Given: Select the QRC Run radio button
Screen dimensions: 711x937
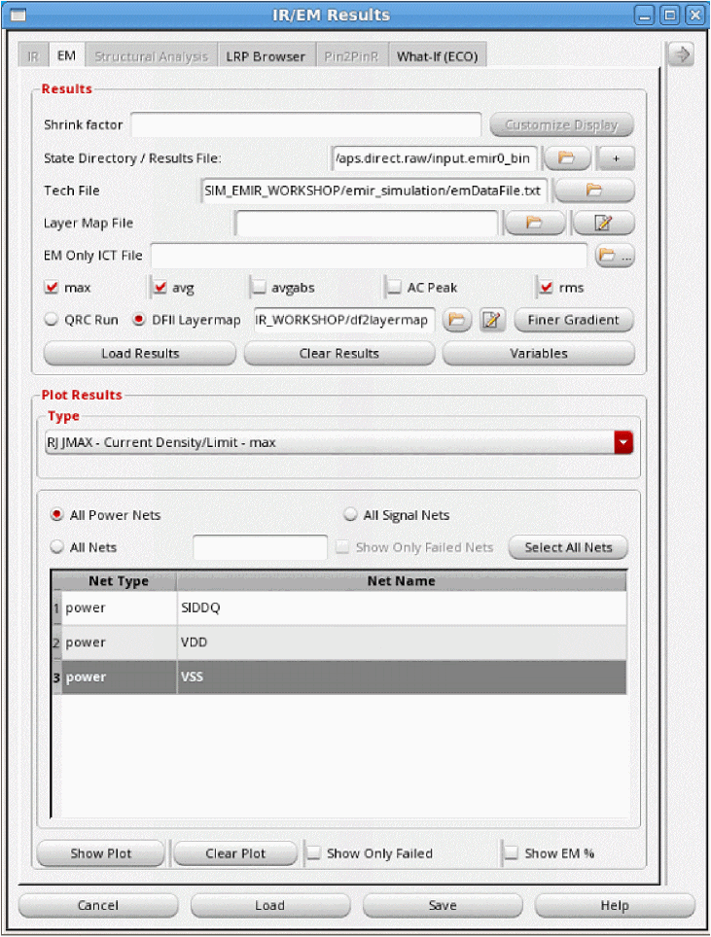Looking at the screenshot, I should coord(52,320).
